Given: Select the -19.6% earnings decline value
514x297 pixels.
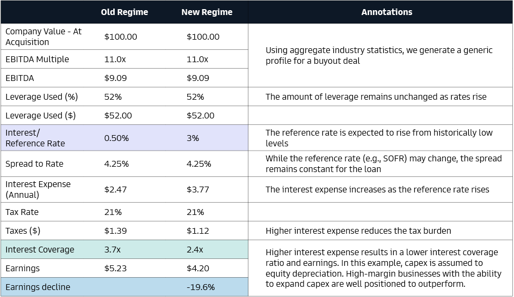Looking at the screenshot, I should [201, 287].
